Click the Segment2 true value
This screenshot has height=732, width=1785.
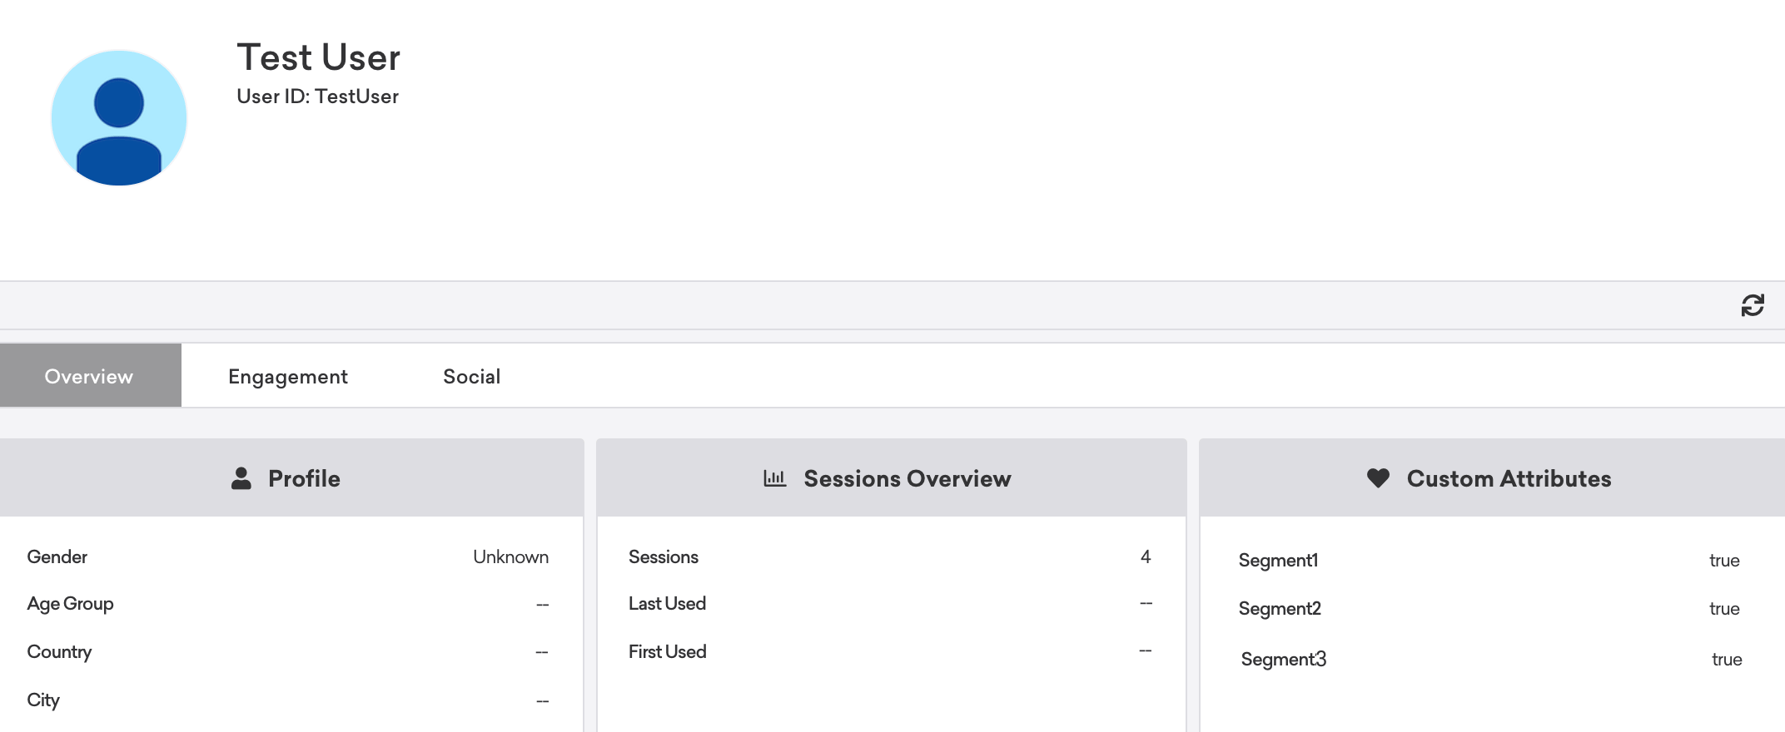coord(1724,608)
